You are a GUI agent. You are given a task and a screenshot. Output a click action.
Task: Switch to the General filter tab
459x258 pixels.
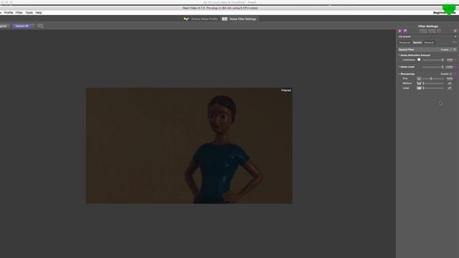click(429, 43)
